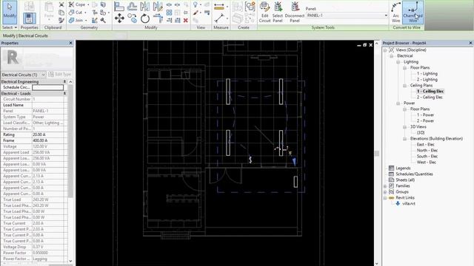Click the Modify | Electrical Circuits tab label
The image size is (474, 266).
point(25,36)
